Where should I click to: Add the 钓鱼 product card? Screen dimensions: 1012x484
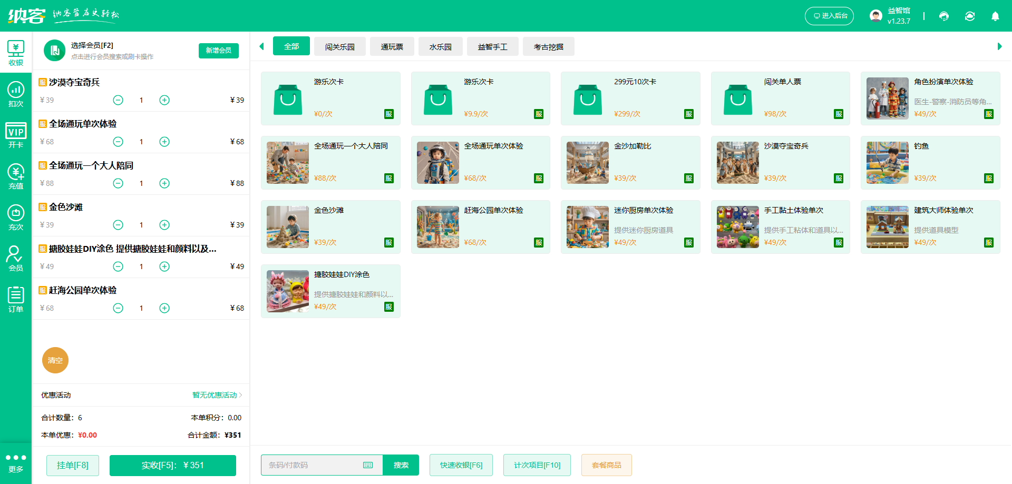coord(930,163)
